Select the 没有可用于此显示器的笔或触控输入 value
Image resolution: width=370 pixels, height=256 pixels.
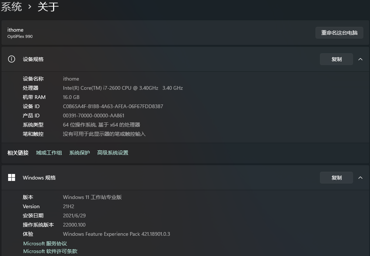tap(104, 134)
